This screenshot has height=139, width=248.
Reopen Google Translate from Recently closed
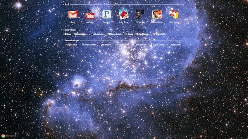click(89, 45)
